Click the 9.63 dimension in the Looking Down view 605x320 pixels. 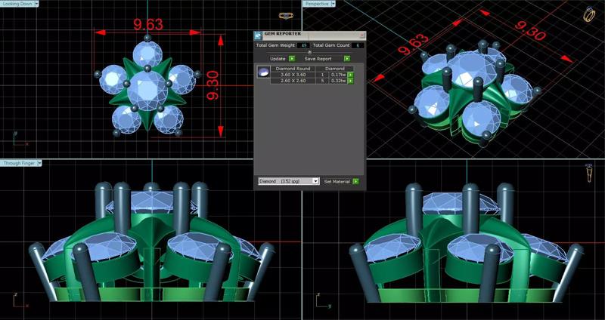tap(148, 24)
